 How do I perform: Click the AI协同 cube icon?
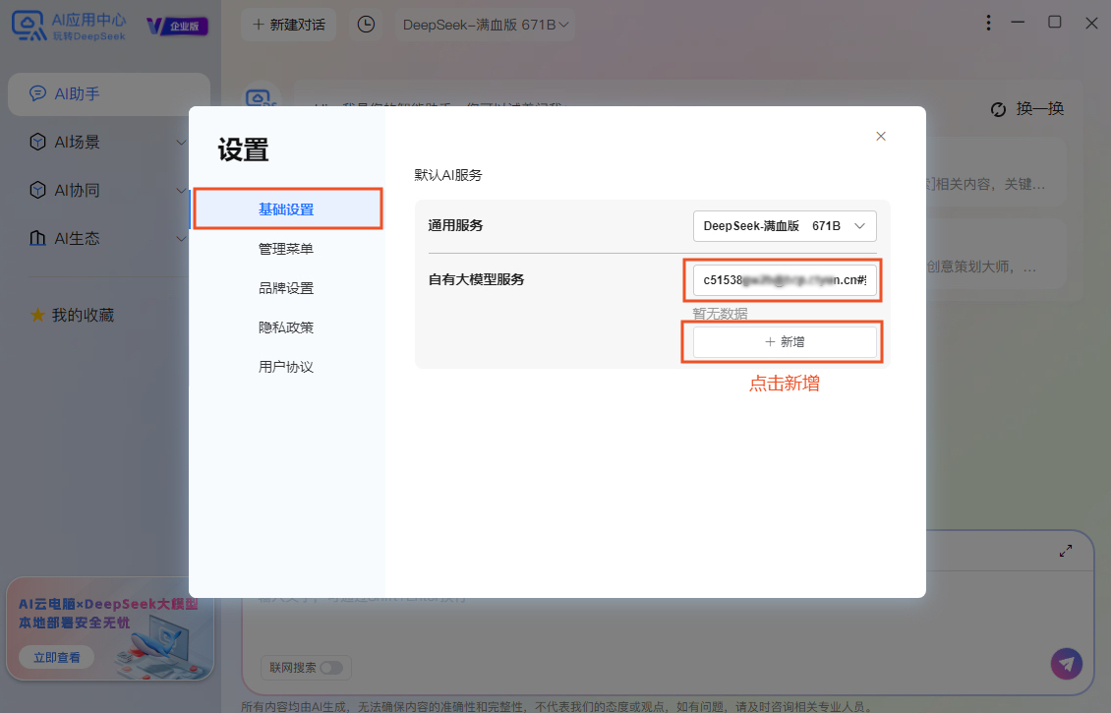coord(37,190)
